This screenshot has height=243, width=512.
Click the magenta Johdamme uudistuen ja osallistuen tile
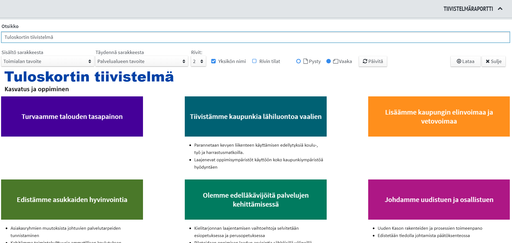pyautogui.click(x=439, y=200)
